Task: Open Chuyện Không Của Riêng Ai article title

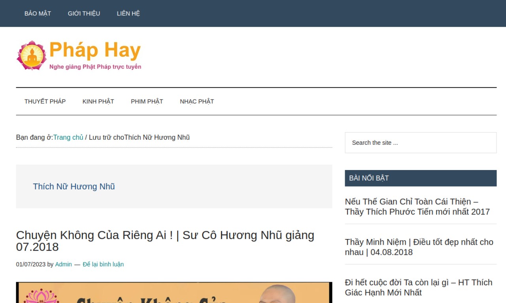Action: point(165,241)
